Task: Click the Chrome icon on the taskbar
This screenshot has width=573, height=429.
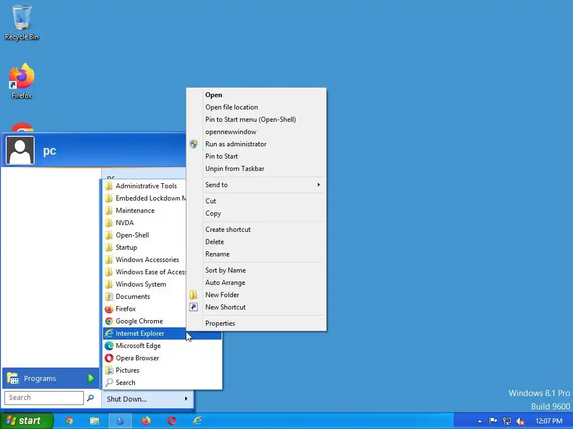Action: 69,421
